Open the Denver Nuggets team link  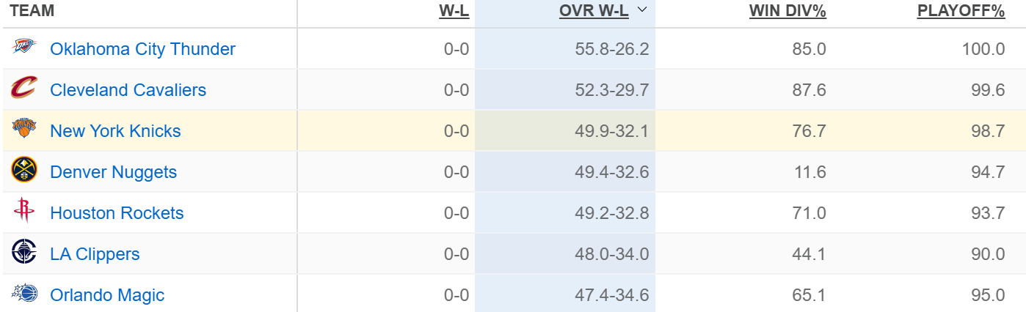113,172
